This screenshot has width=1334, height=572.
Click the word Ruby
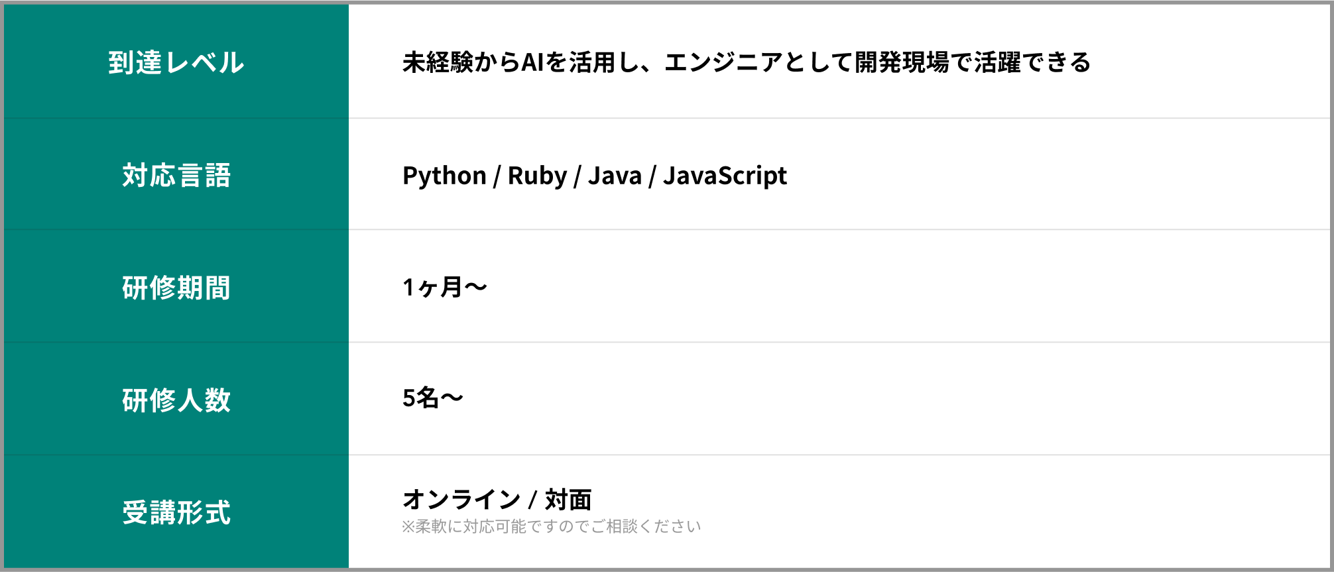pyautogui.click(x=537, y=176)
